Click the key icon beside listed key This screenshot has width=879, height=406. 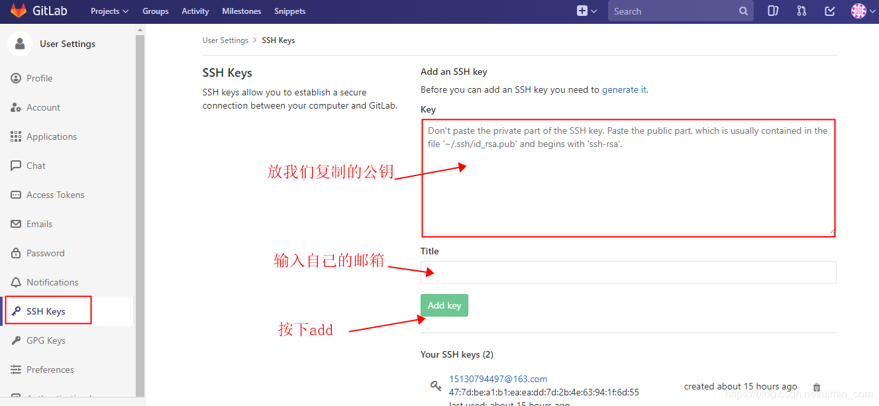[x=436, y=385]
